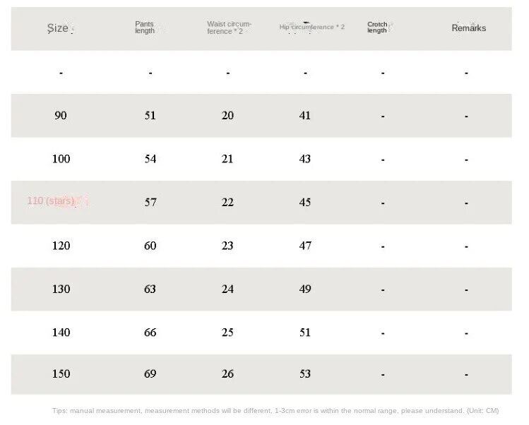The width and height of the screenshot is (529, 425).
Task: Select the size 120 row label
Action: (61, 246)
